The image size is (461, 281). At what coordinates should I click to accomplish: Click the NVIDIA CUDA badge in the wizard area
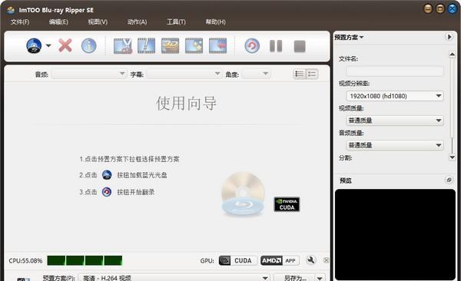[287, 204]
